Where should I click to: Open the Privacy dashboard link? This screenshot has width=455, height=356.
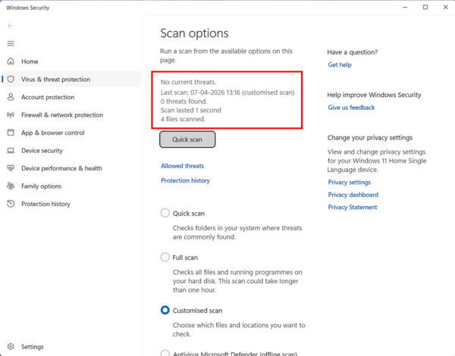tap(353, 195)
